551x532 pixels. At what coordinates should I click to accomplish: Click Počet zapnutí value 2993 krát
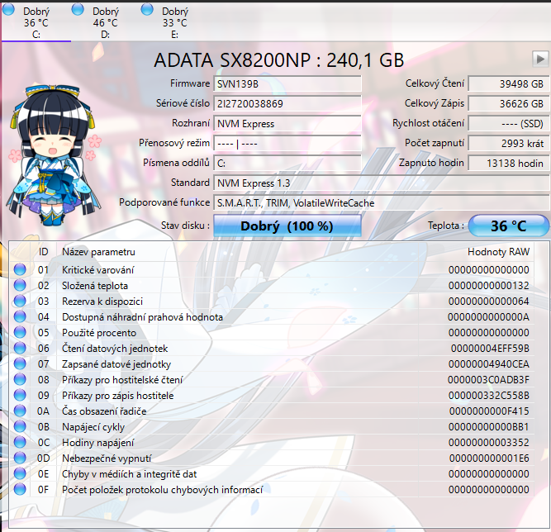coord(509,144)
